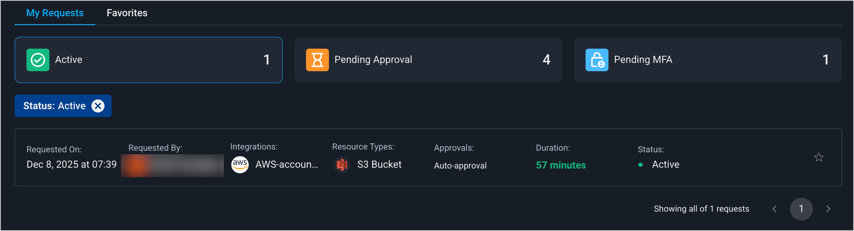Click the red S3 Bucket icon
854x231 pixels.
coord(342,165)
